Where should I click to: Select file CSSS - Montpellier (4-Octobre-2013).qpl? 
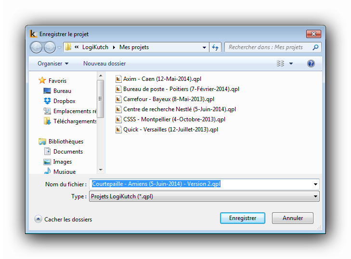174,119
